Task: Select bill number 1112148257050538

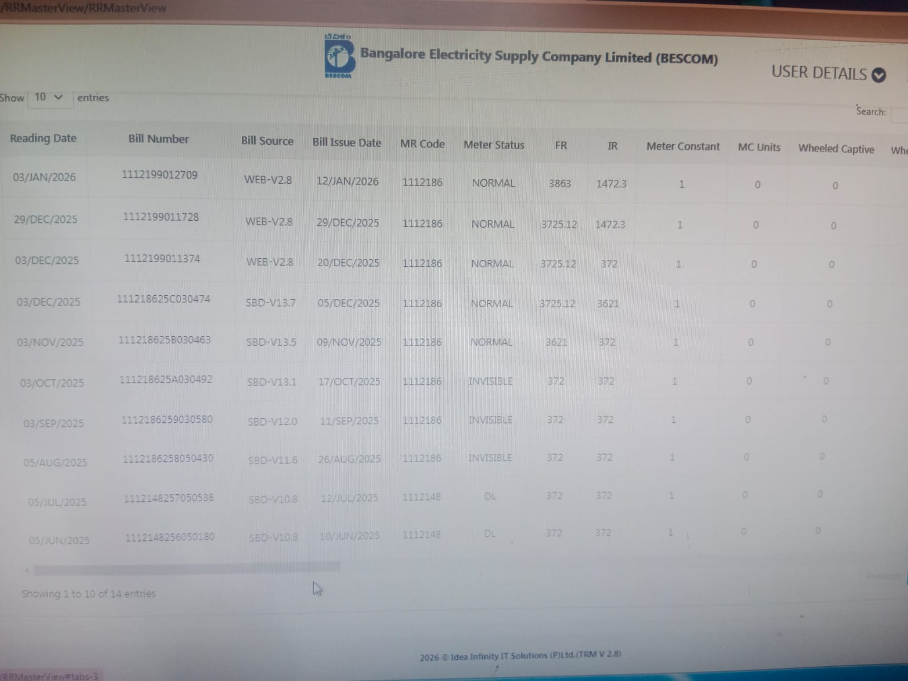Action: pyautogui.click(x=169, y=498)
